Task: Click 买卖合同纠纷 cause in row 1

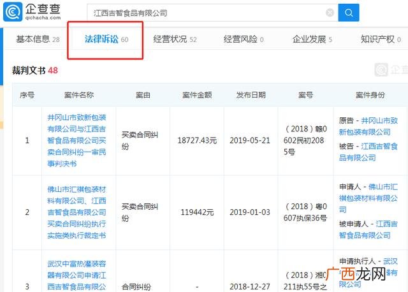Action: [x=140, y=140]
